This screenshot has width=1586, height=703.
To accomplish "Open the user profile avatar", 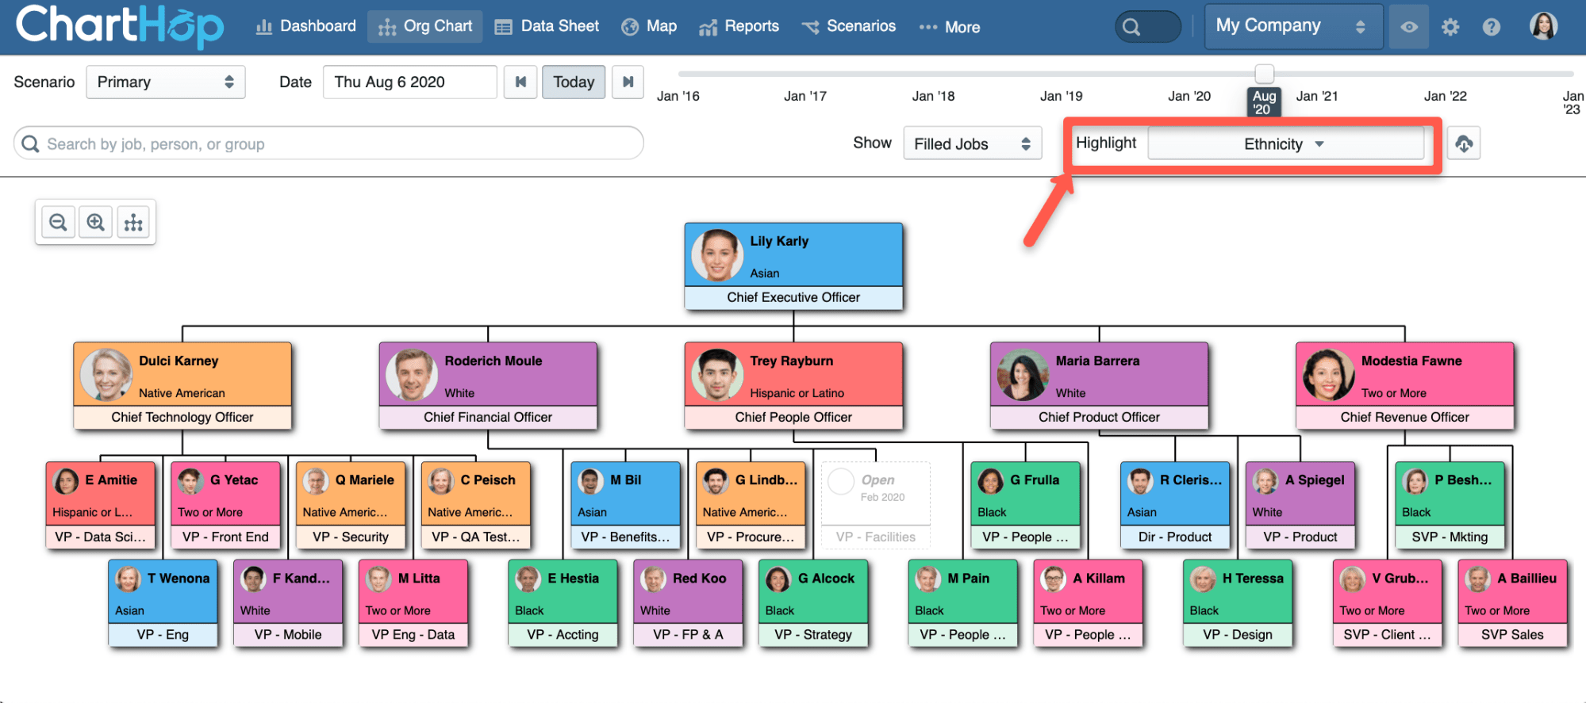I will [x=1543, y=26].
